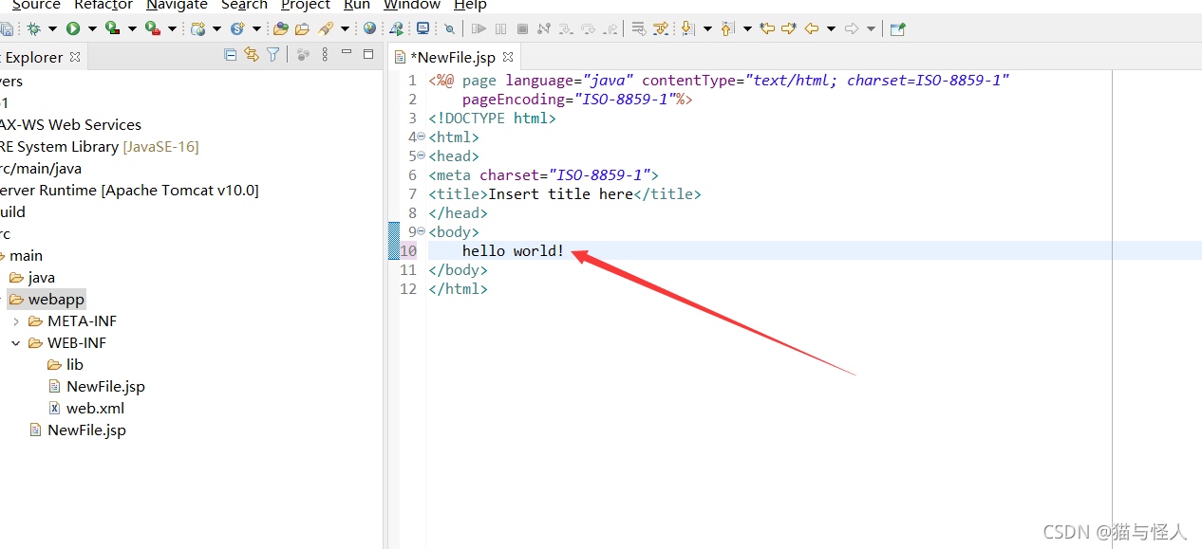
Task: Click the Step Over icon
Action: click(x=588, y=28)
